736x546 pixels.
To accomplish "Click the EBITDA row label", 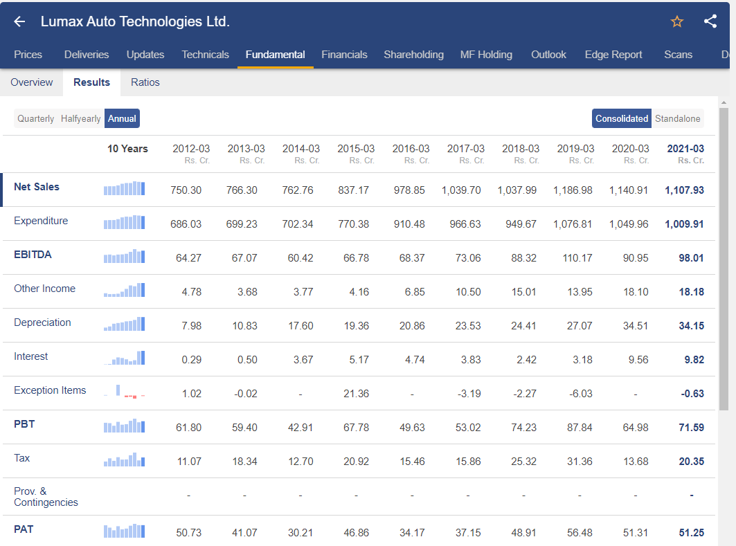I will pos(33,254).
